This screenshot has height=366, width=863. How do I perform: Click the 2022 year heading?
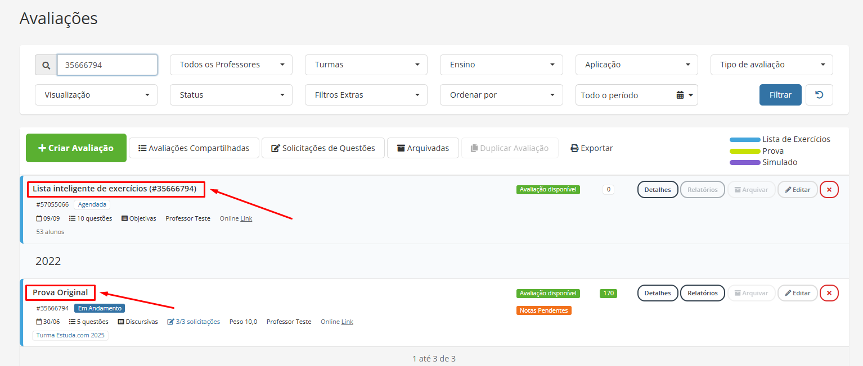coord(48,261)
